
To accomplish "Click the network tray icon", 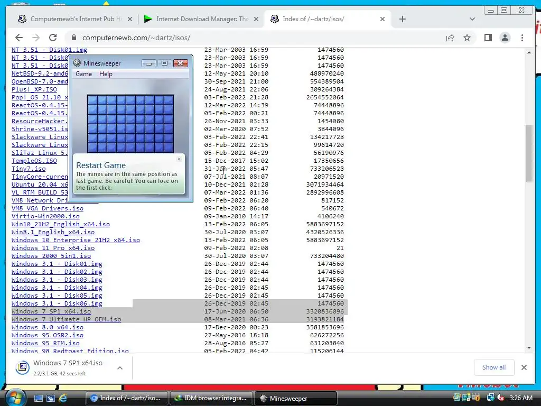I will pyautogui.click(x=490, y=398).
